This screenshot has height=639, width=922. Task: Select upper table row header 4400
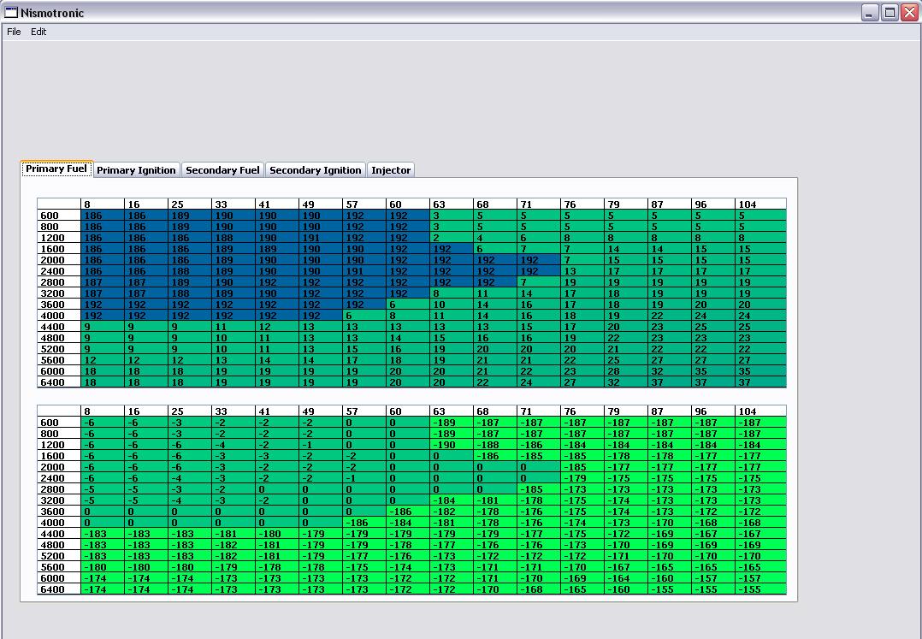click(59, 327)
